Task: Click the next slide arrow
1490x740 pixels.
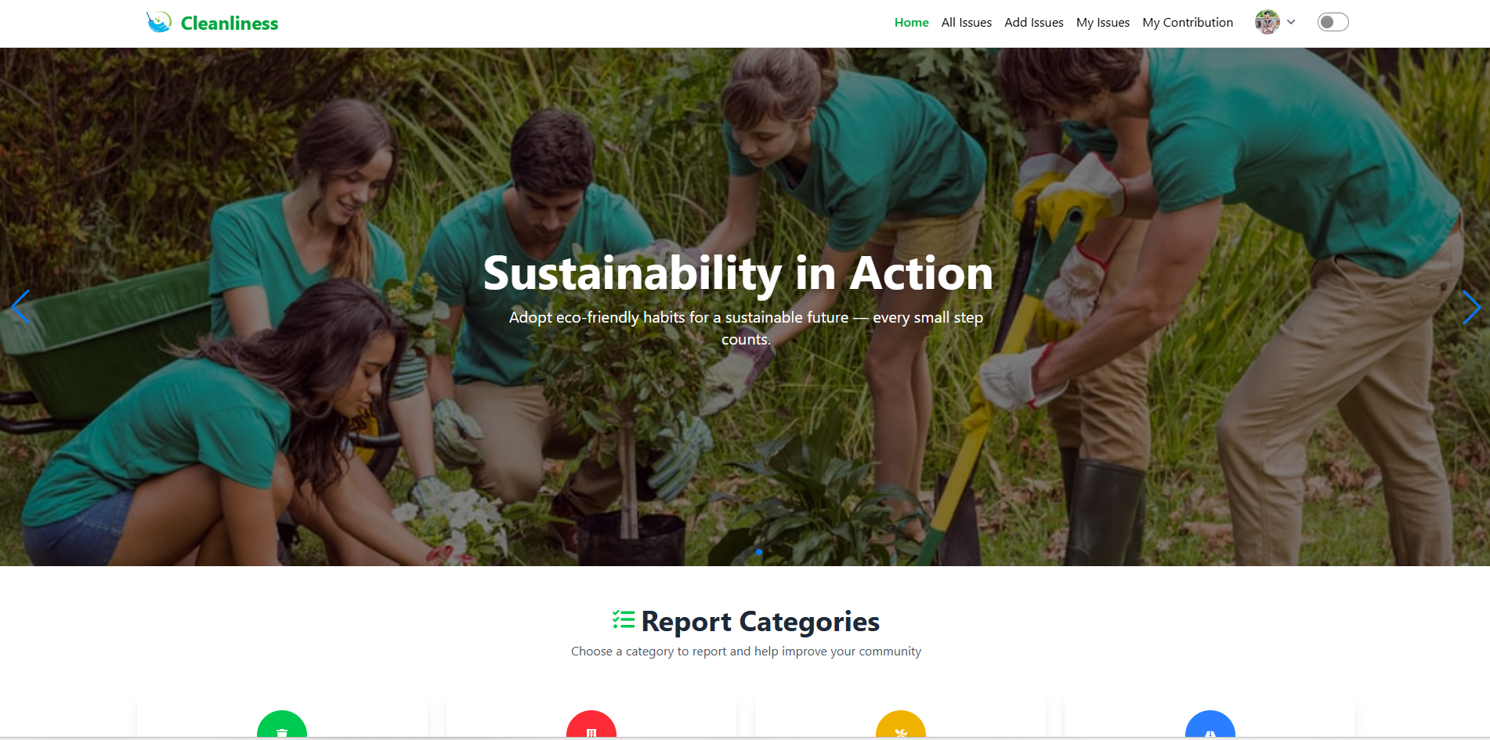Action: point(1471,307)
